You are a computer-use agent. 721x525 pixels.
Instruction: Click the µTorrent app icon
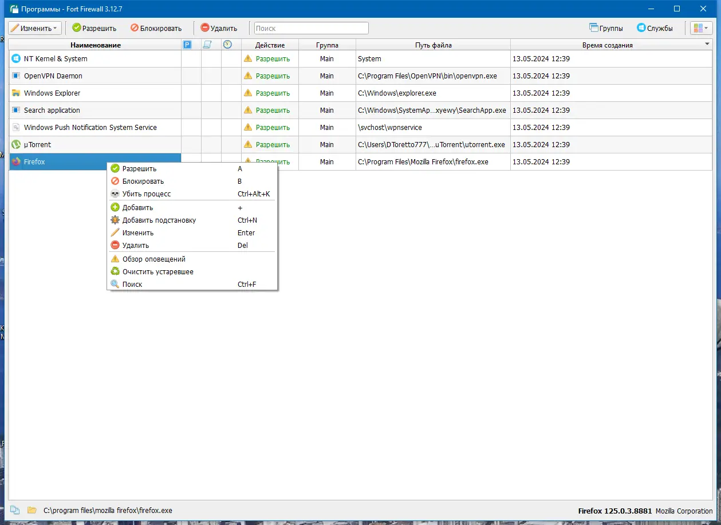[x=16, y=144]
